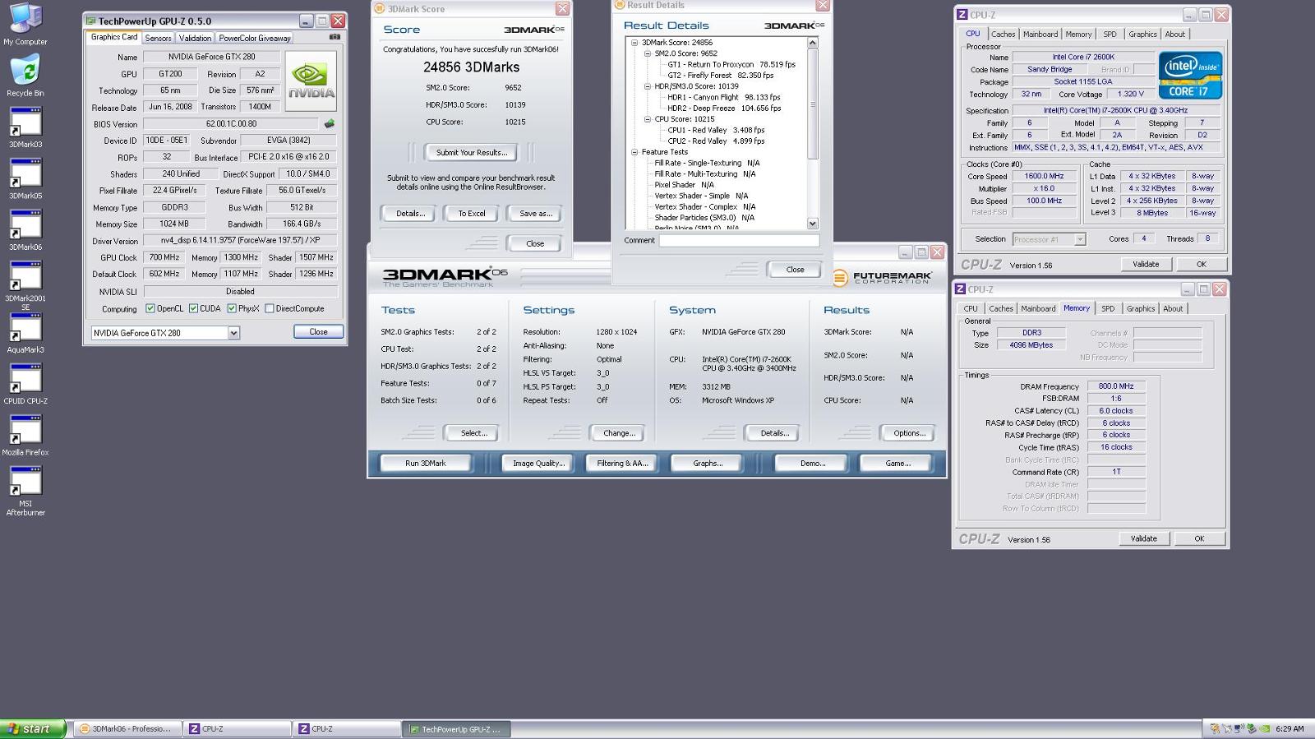
Task: Collapse the CPU Score: 10215 tree node
Action: pyautogui.click(x=648, y=119)
